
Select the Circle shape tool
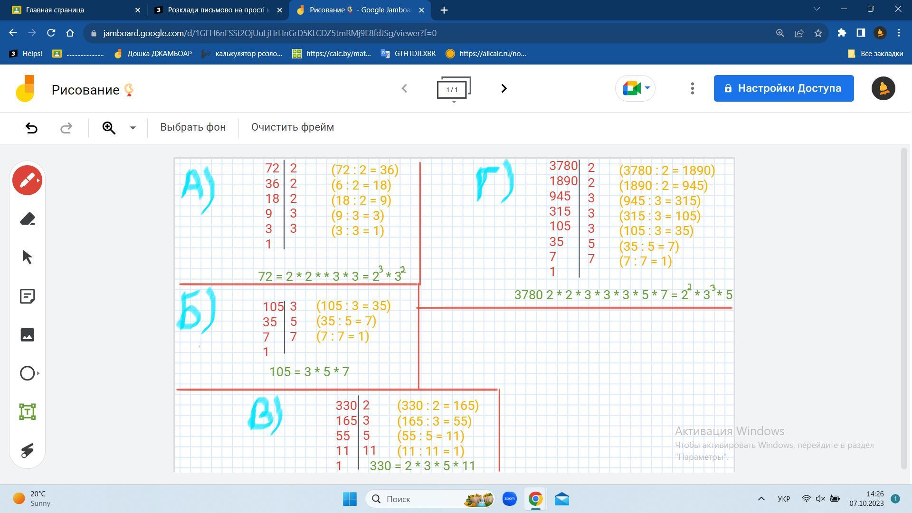[x=27, y=373]
